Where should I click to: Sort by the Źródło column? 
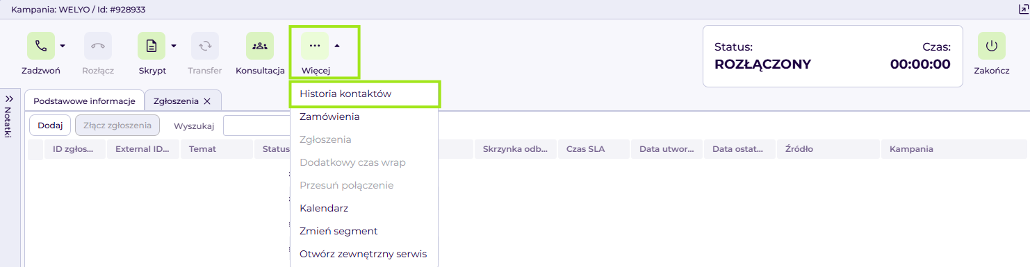coord(828,149)
